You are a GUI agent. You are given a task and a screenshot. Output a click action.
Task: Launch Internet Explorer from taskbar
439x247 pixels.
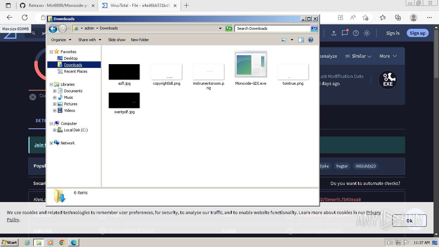27,243
